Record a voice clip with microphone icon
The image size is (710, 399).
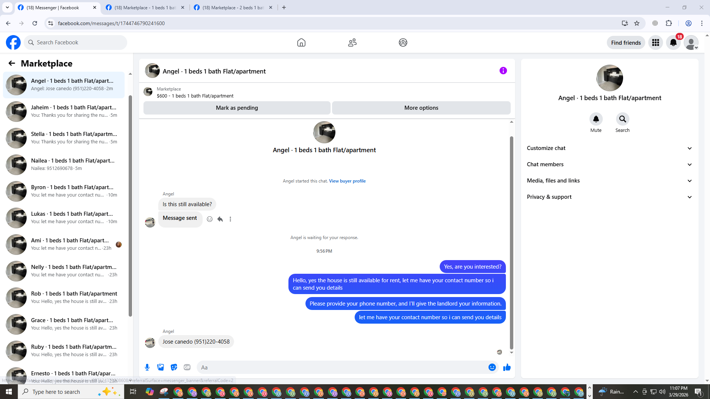(147, 367)
